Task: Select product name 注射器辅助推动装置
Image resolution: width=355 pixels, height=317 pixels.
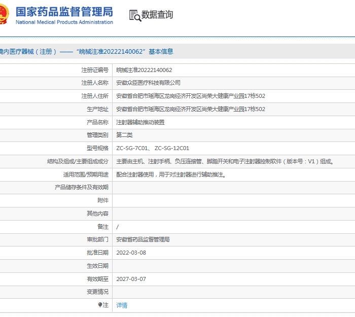Action: point(140,122)
